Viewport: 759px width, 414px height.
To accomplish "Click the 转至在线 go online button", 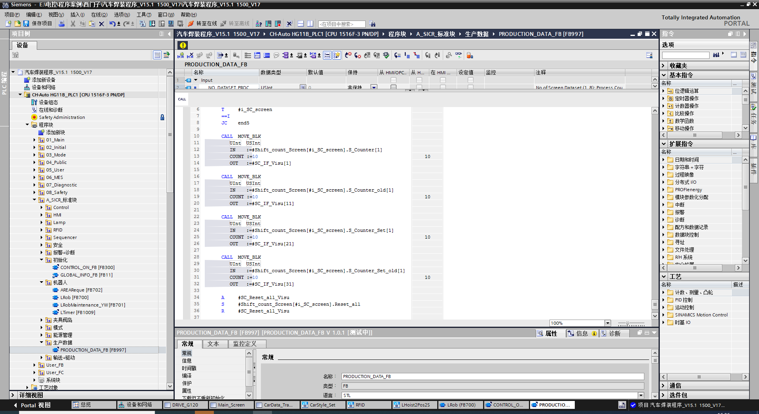I will point(202,24).
